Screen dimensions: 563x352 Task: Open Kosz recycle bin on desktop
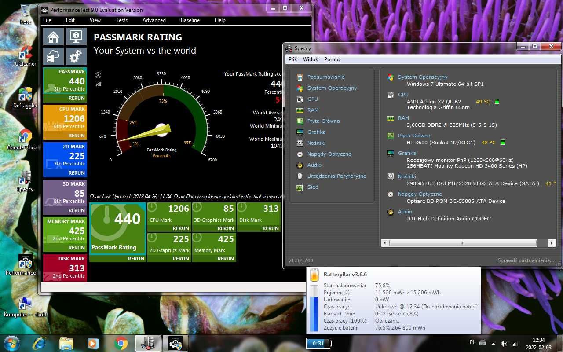(25, 14)
